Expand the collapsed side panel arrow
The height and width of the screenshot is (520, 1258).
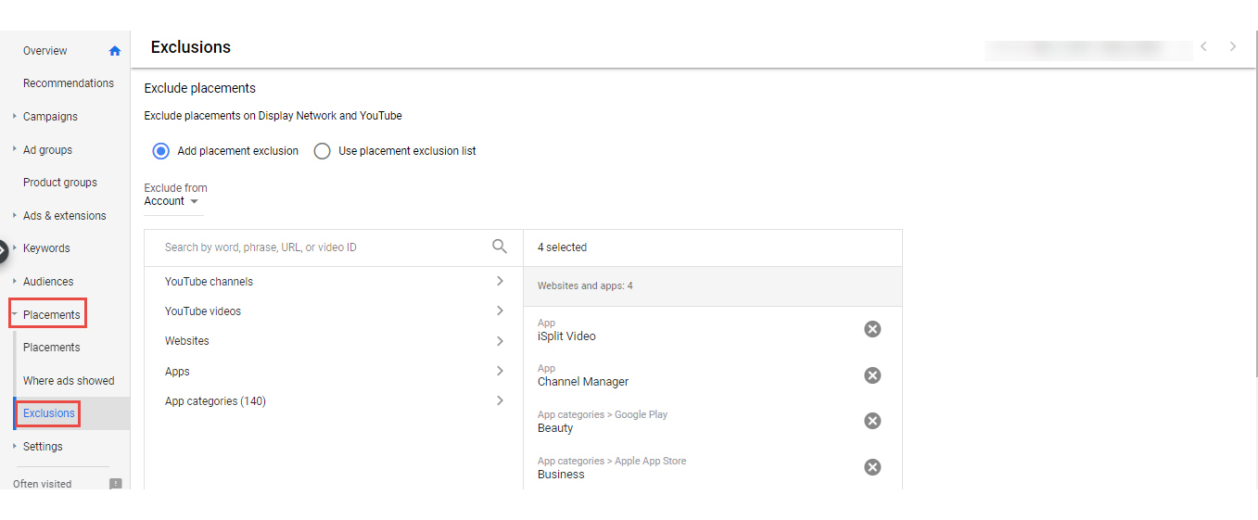(x=3, y=250)
